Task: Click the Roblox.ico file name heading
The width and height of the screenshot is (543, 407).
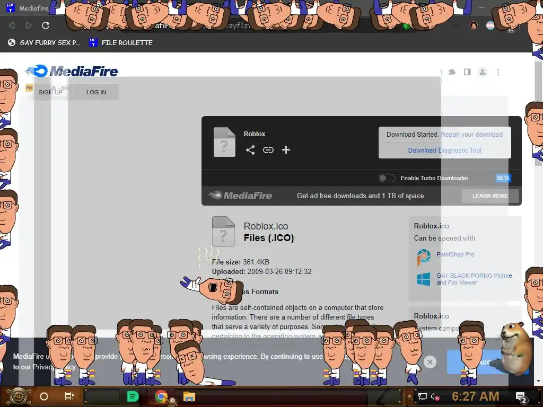Action: [266, 226]
